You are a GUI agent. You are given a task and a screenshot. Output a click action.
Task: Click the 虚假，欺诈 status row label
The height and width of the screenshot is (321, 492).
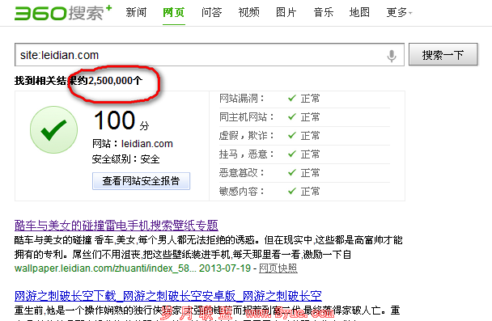point(246,135)
